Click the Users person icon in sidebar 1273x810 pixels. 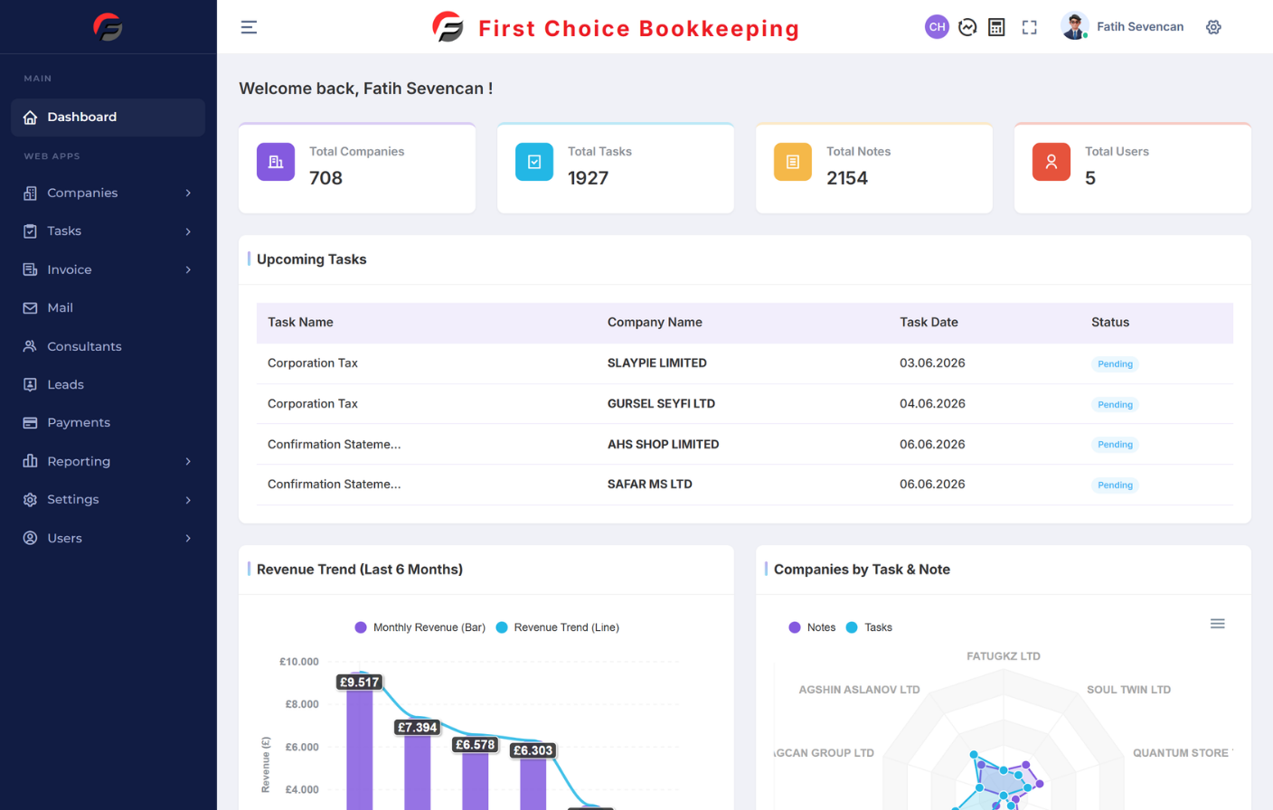tap(30, 538)
